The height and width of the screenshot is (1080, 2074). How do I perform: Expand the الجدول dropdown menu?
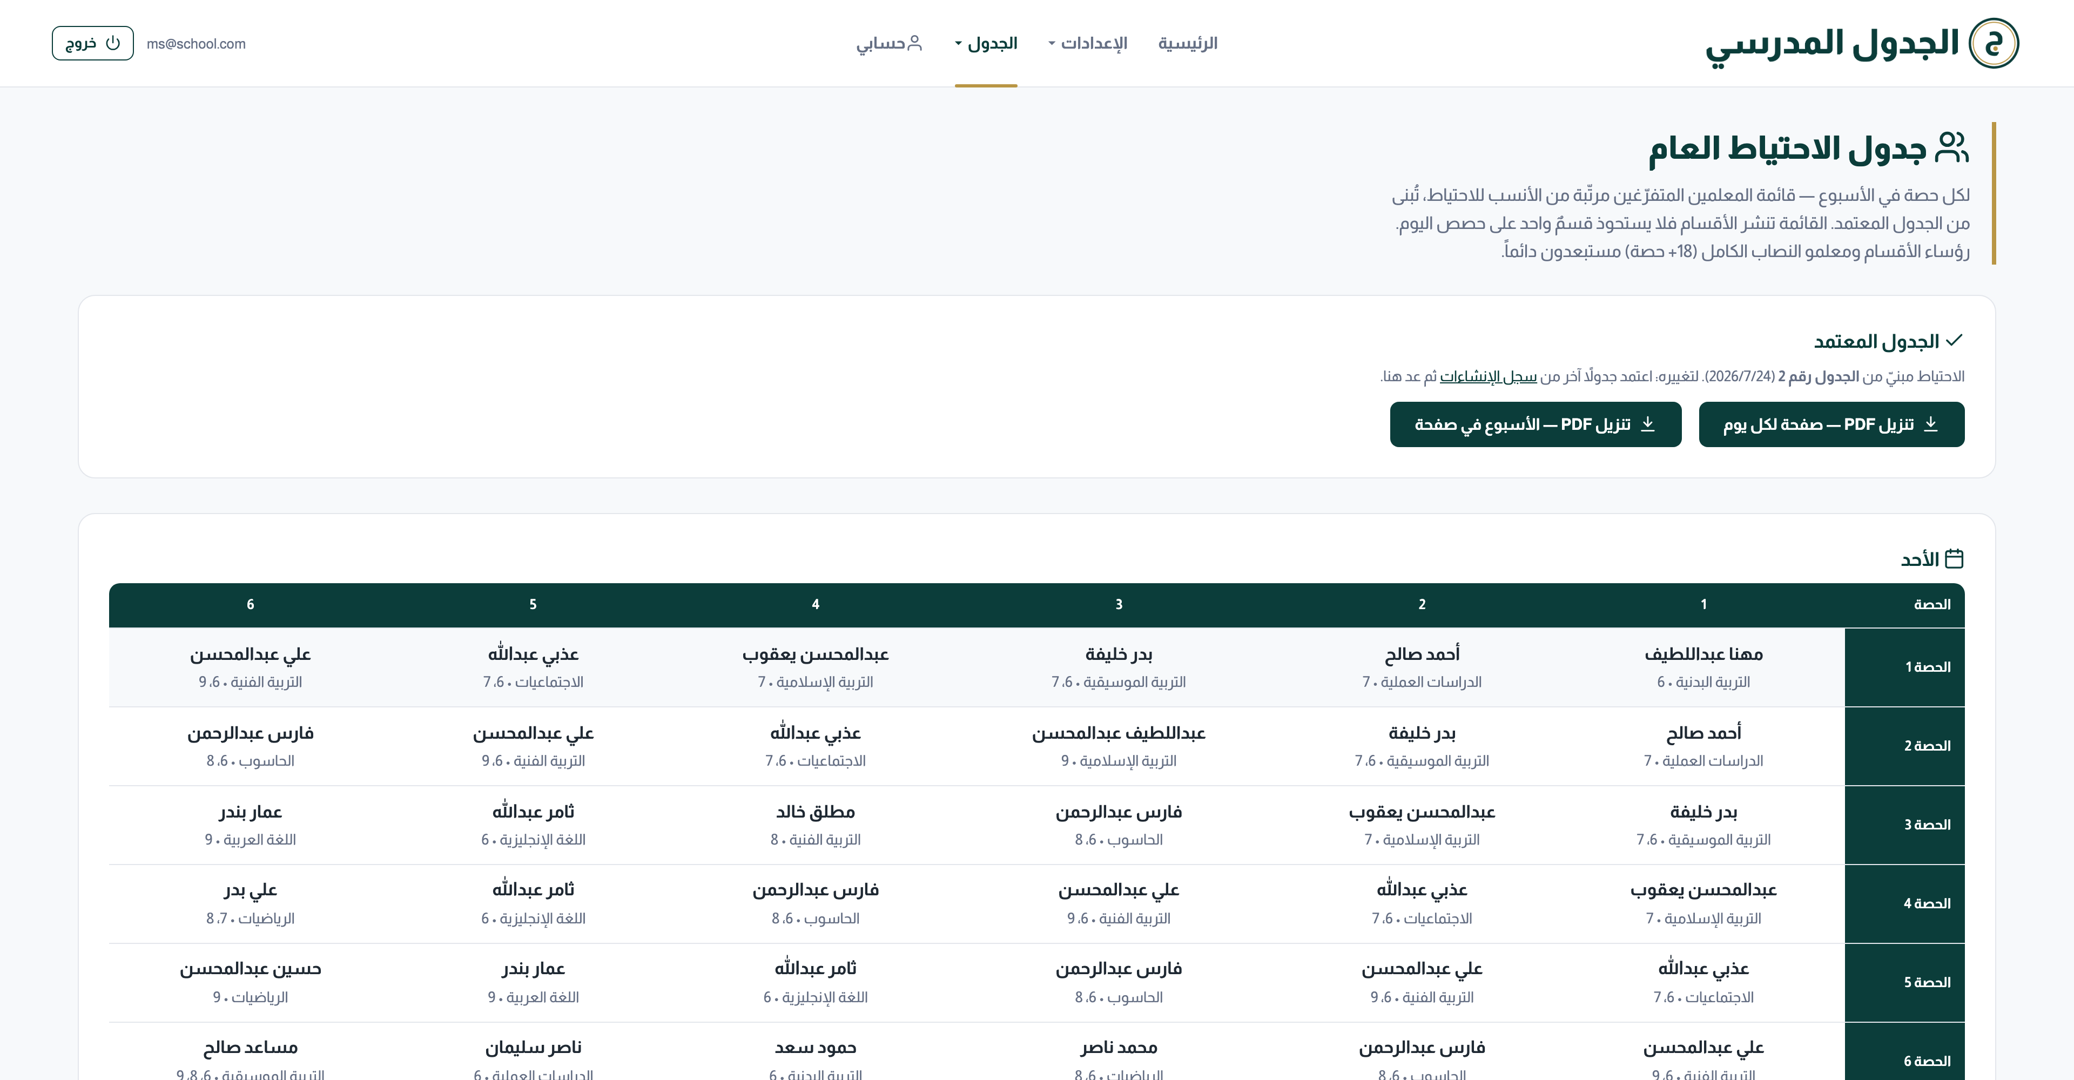986,43
